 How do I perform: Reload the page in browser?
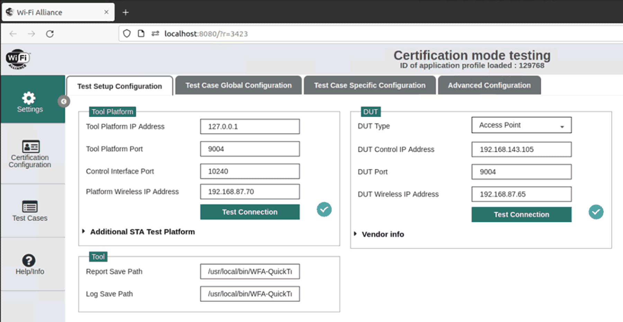coord(50,34)
